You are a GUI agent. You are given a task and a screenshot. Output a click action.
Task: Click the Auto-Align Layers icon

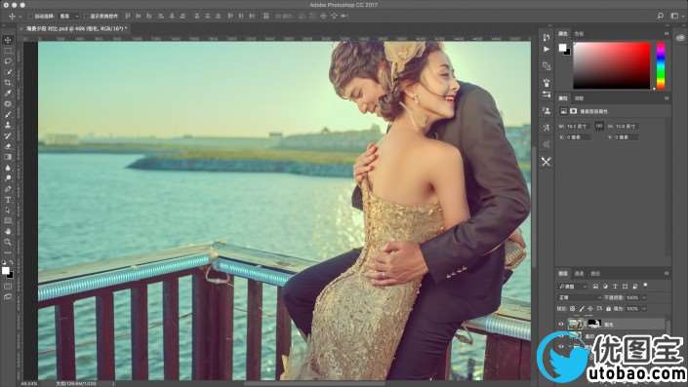(x=265, y=16)
